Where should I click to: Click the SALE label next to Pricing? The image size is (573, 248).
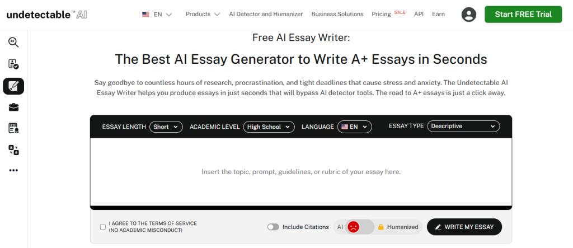[x=400, y=12]
